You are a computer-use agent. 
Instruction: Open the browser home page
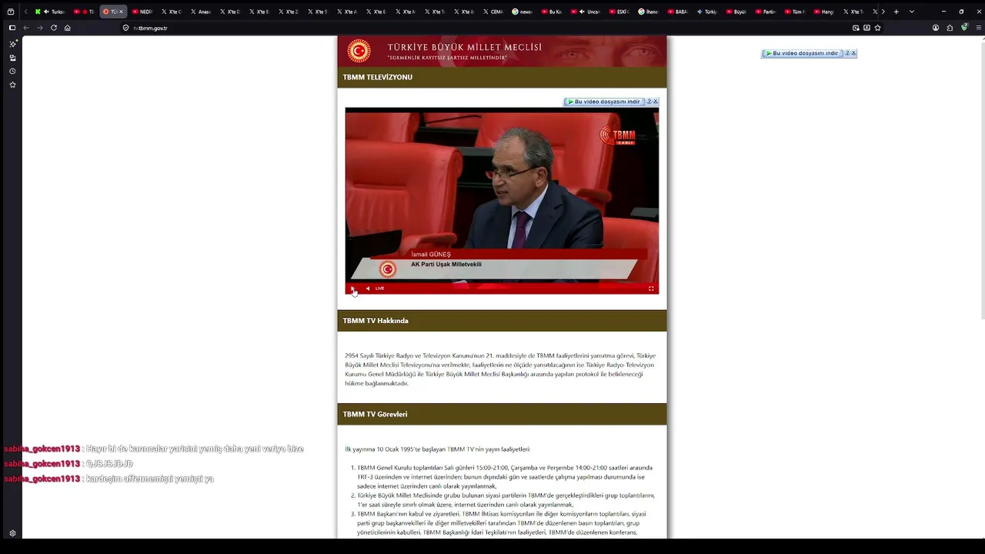pos(68,28)
